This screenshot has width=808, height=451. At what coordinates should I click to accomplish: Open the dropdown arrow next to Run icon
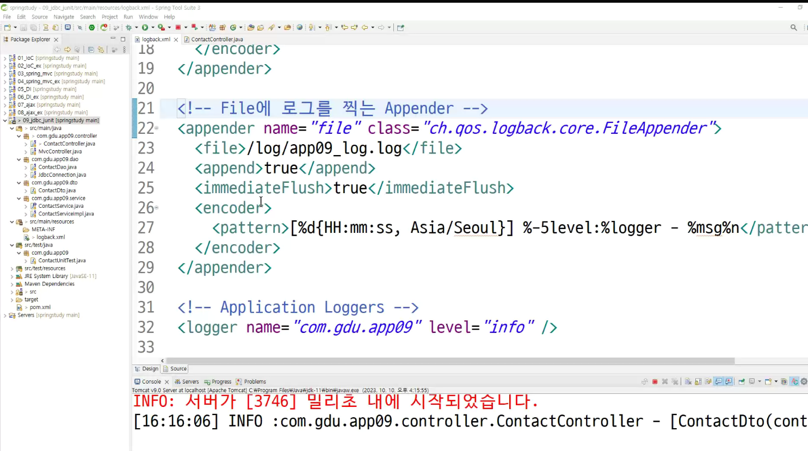tap(153, 27)
